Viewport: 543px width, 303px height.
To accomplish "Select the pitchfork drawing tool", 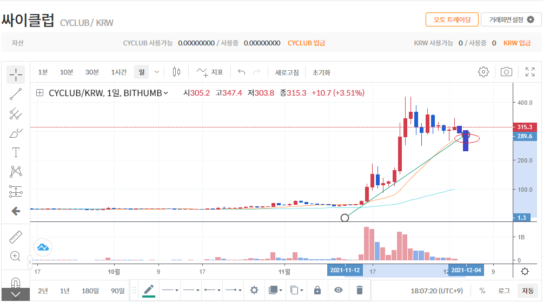I will click(16, 114).
